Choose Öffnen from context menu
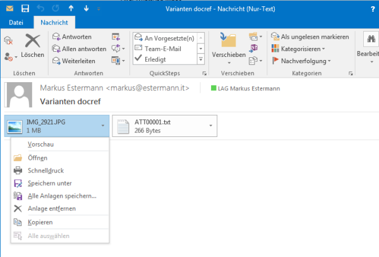This screenshot has height=257, width=379. tap(60, 158)
